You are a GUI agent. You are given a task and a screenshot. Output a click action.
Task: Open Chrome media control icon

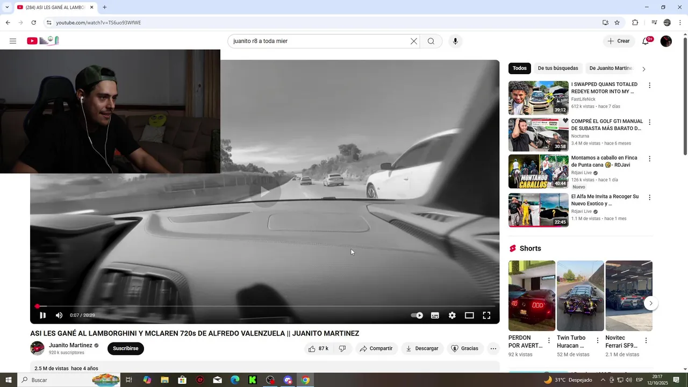pos(654,23)
